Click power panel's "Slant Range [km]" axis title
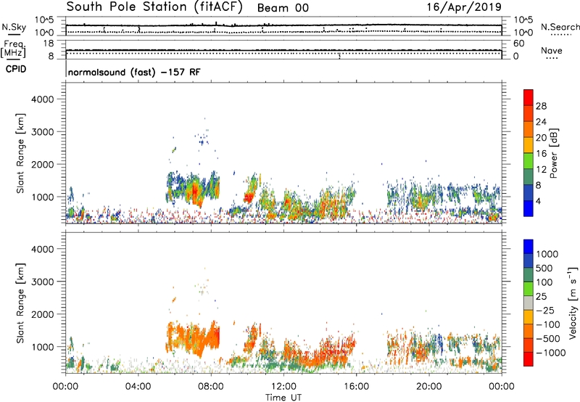This screenshot has width=580, height=402. point(20,153)
